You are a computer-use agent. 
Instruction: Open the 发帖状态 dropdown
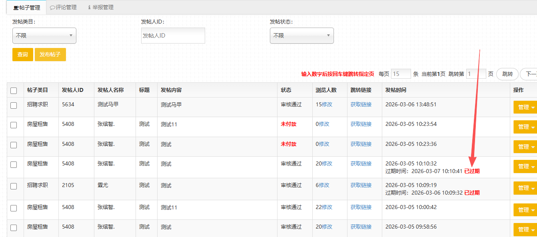(301, 36)
